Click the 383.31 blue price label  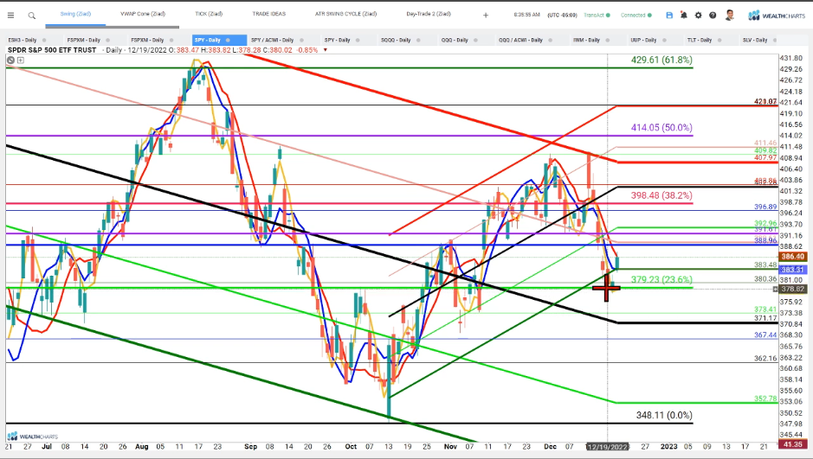click(x=792, y=270)
